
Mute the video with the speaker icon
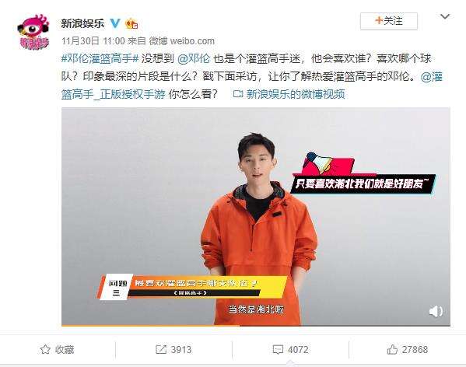(x=436, y=312)
